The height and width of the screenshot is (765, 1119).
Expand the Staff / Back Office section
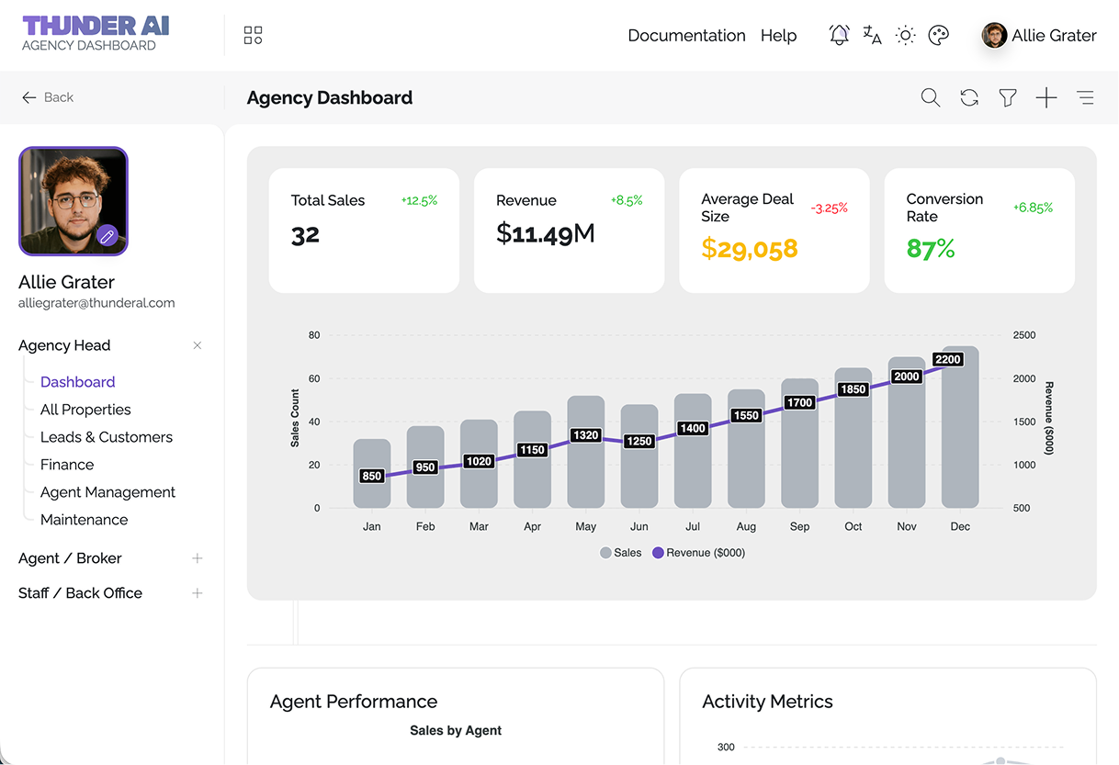197,592
